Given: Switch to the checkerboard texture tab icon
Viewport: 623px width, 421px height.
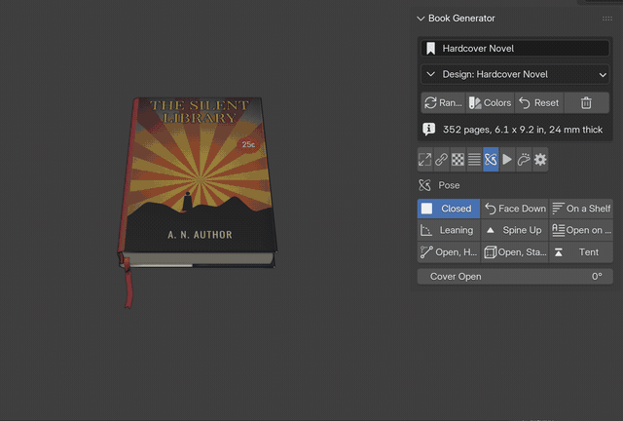Looking at the screenshot, I should pyautogui.click(x=458, y=160).
